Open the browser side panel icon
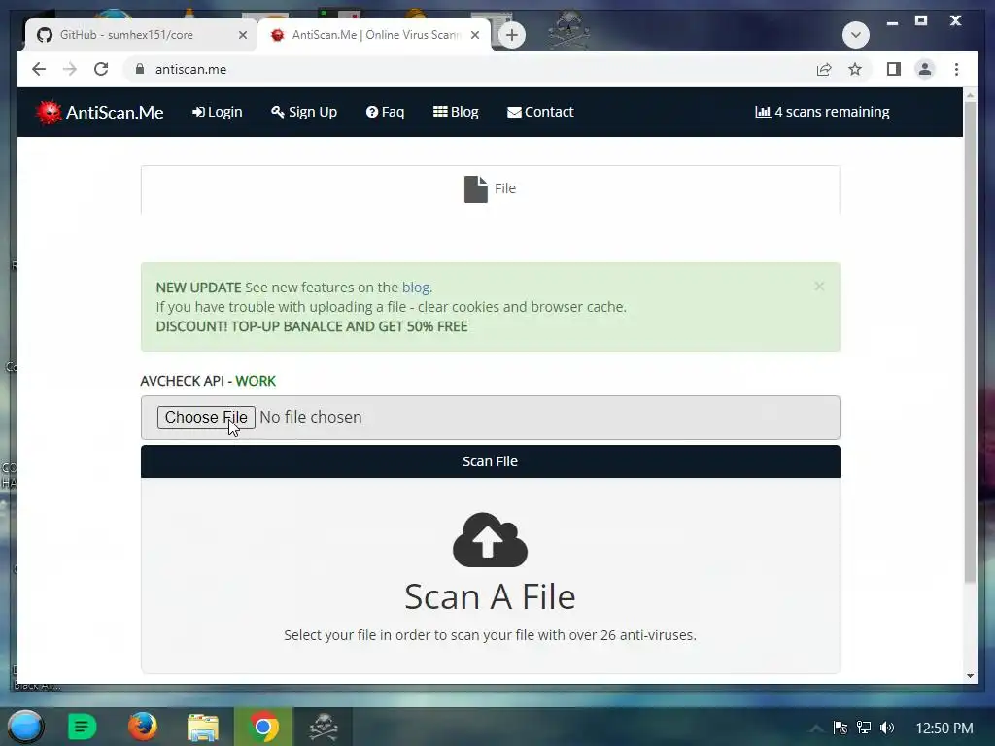Image resolution: width=995 pixels, height=746 pixels. 894,69
